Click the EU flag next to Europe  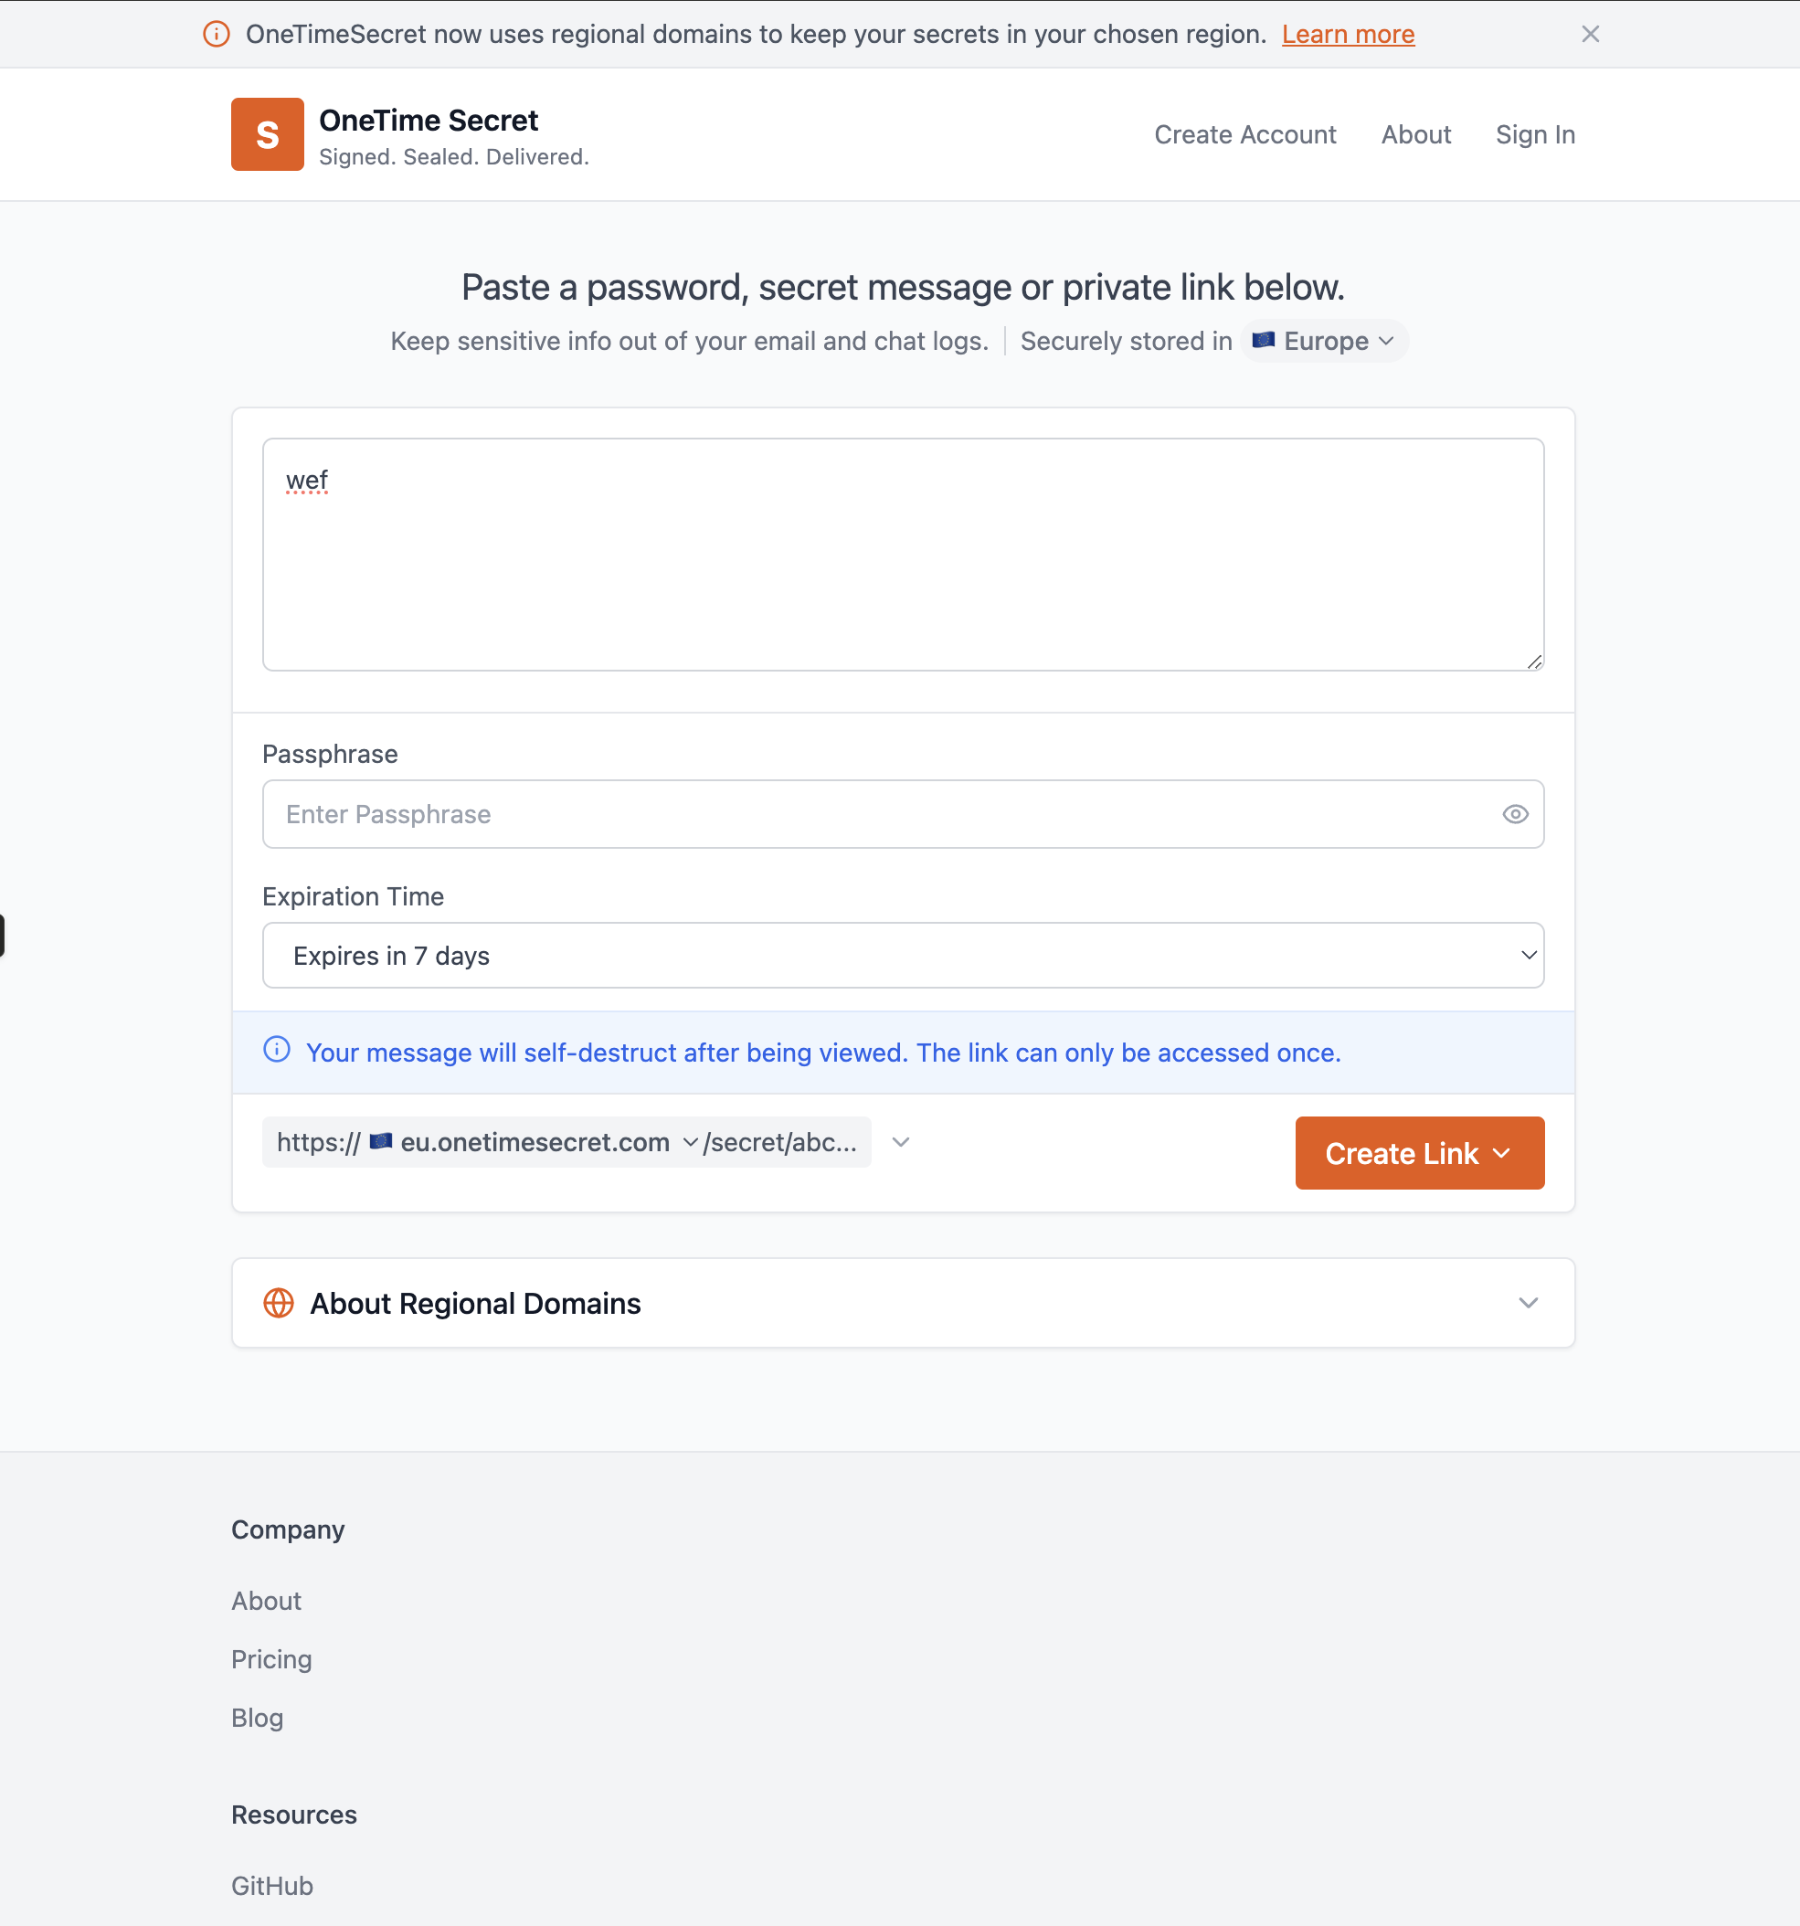[x=1264, y=340]
